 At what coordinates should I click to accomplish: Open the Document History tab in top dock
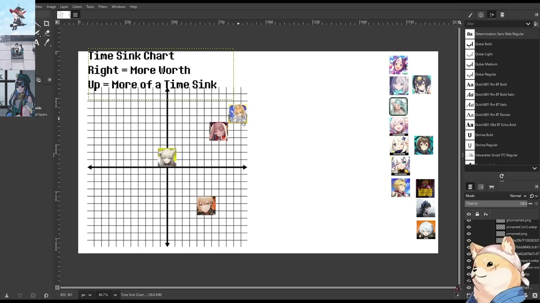click(502, 15)
